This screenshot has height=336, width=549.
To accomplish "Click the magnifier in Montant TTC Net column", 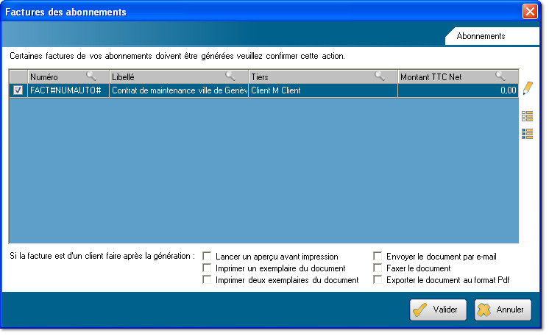I will point(500,76).
